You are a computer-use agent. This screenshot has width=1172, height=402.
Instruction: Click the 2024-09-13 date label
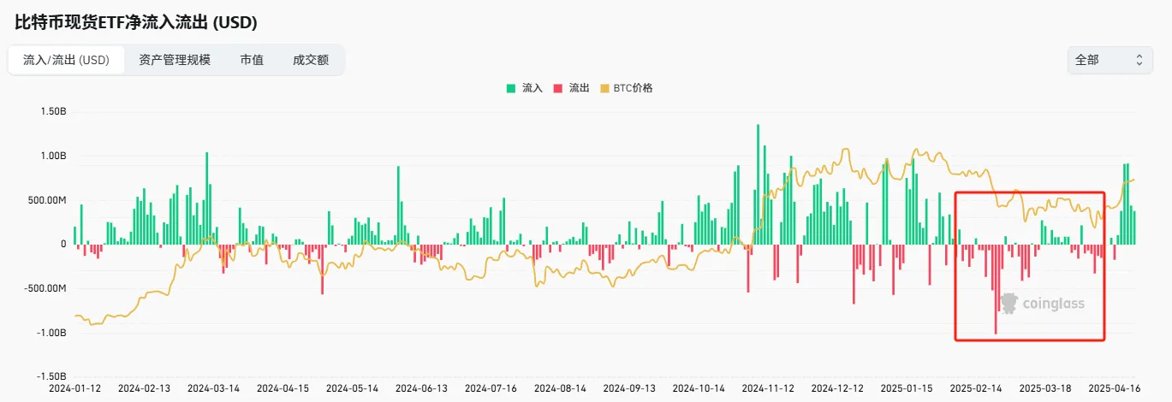coord(628,388)
